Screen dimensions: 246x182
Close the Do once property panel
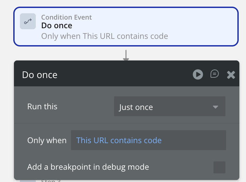(231, 75)
